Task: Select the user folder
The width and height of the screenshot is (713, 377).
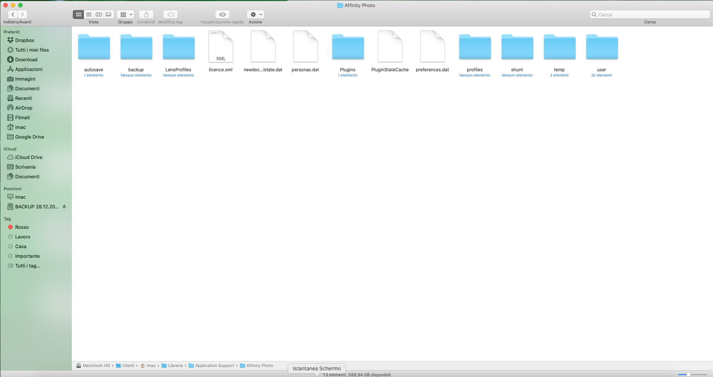Action: pos(602,47)
